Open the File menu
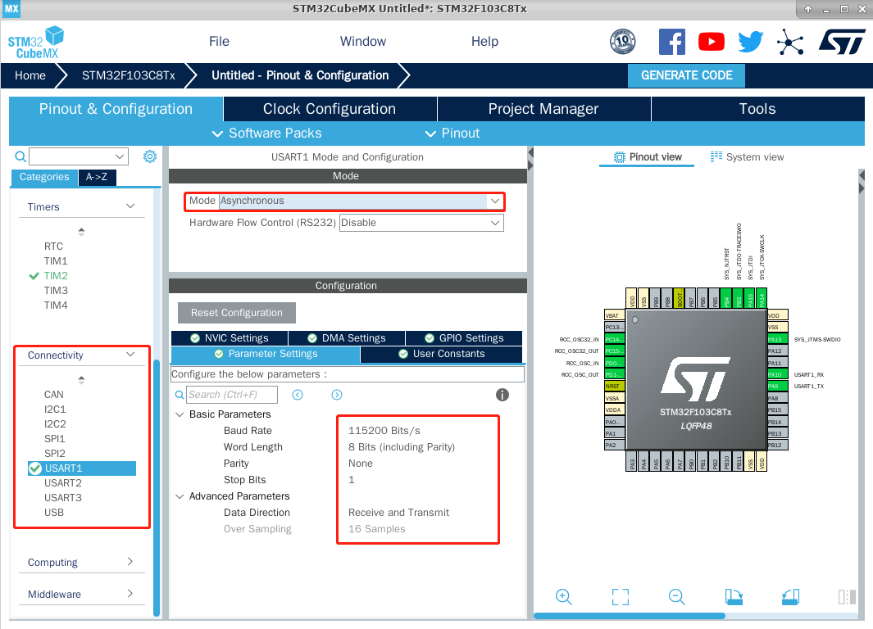Viewport: 873px width, 629px height. [x=219, y=42]
